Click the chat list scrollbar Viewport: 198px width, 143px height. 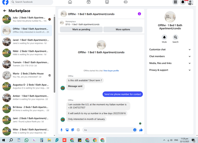point(54,54)
